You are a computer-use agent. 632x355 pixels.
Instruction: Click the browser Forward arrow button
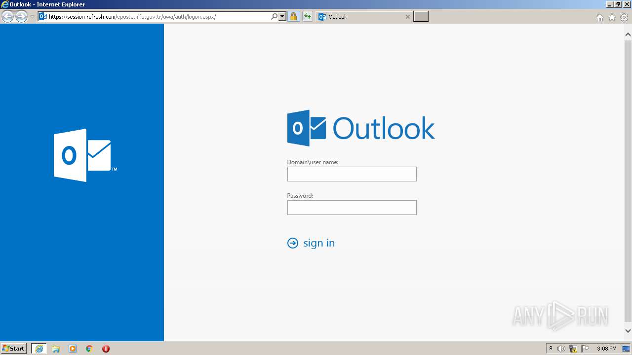pyautogui.click(x=21, y=17)
